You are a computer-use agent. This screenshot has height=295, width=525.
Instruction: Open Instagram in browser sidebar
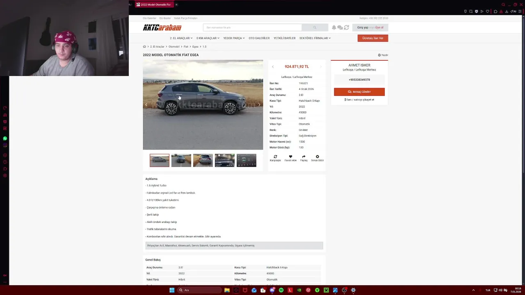pos(5,145)
